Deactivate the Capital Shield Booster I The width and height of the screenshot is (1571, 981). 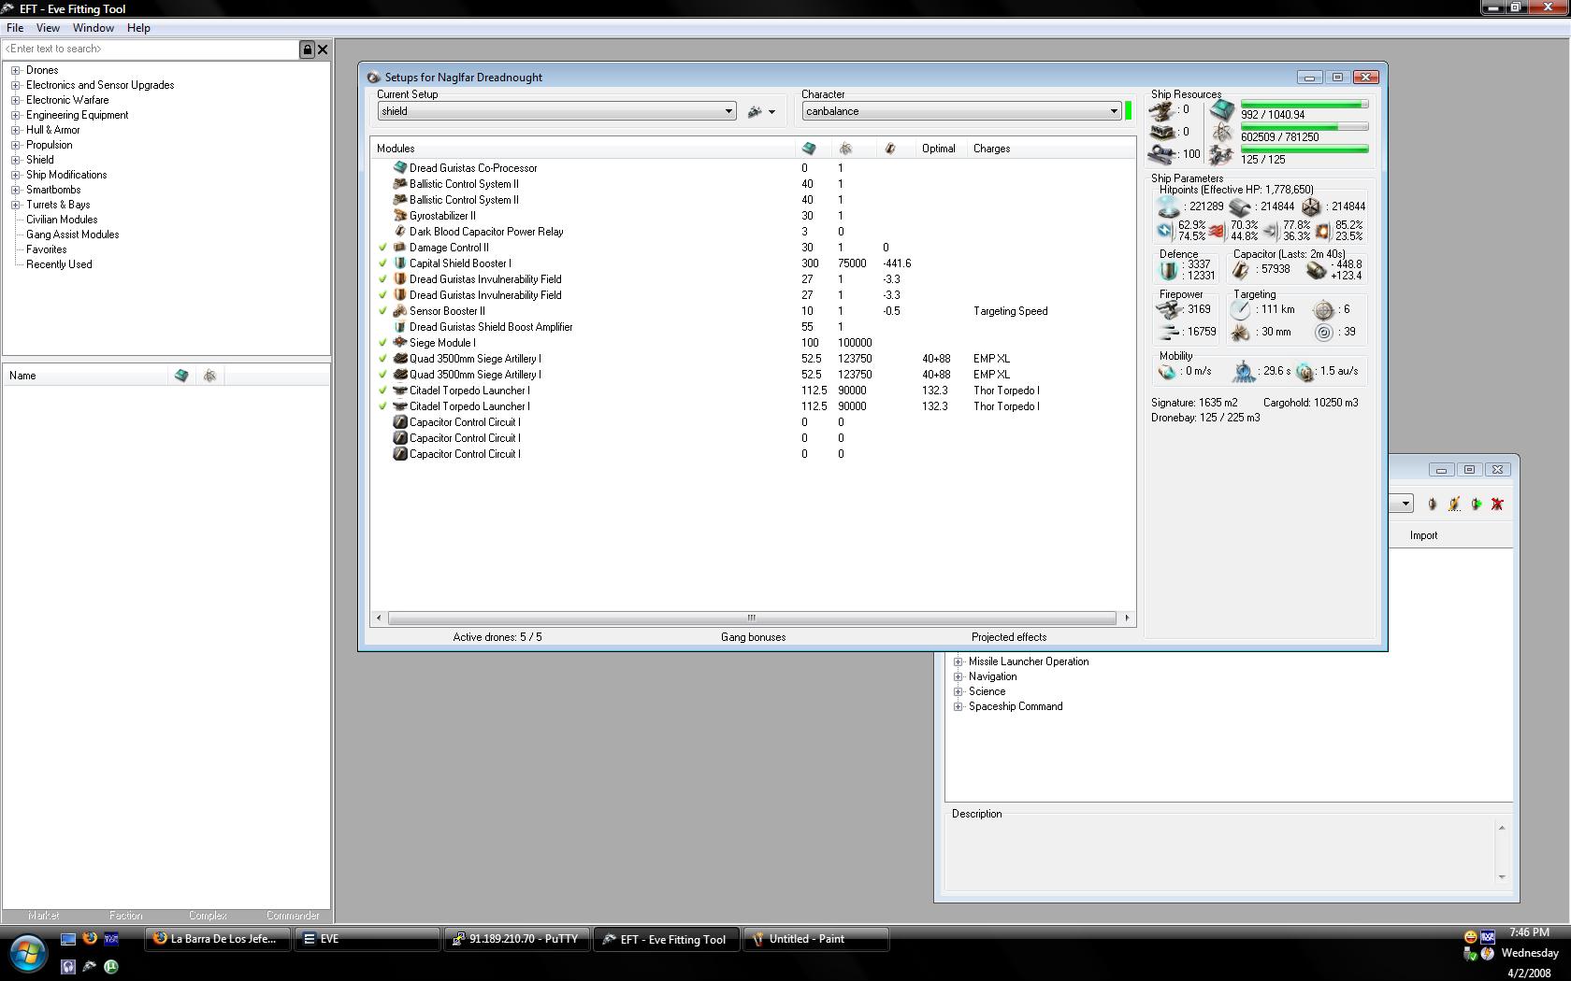click(x=382, y=263)
